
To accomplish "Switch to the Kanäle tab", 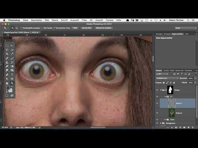I will [166, 70].
